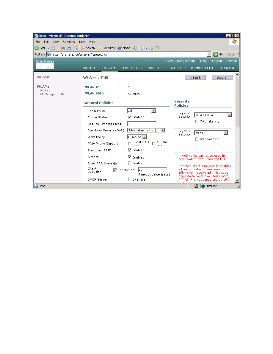Open the Tools menu
The image size is (273, 354).
click(82, 42)
